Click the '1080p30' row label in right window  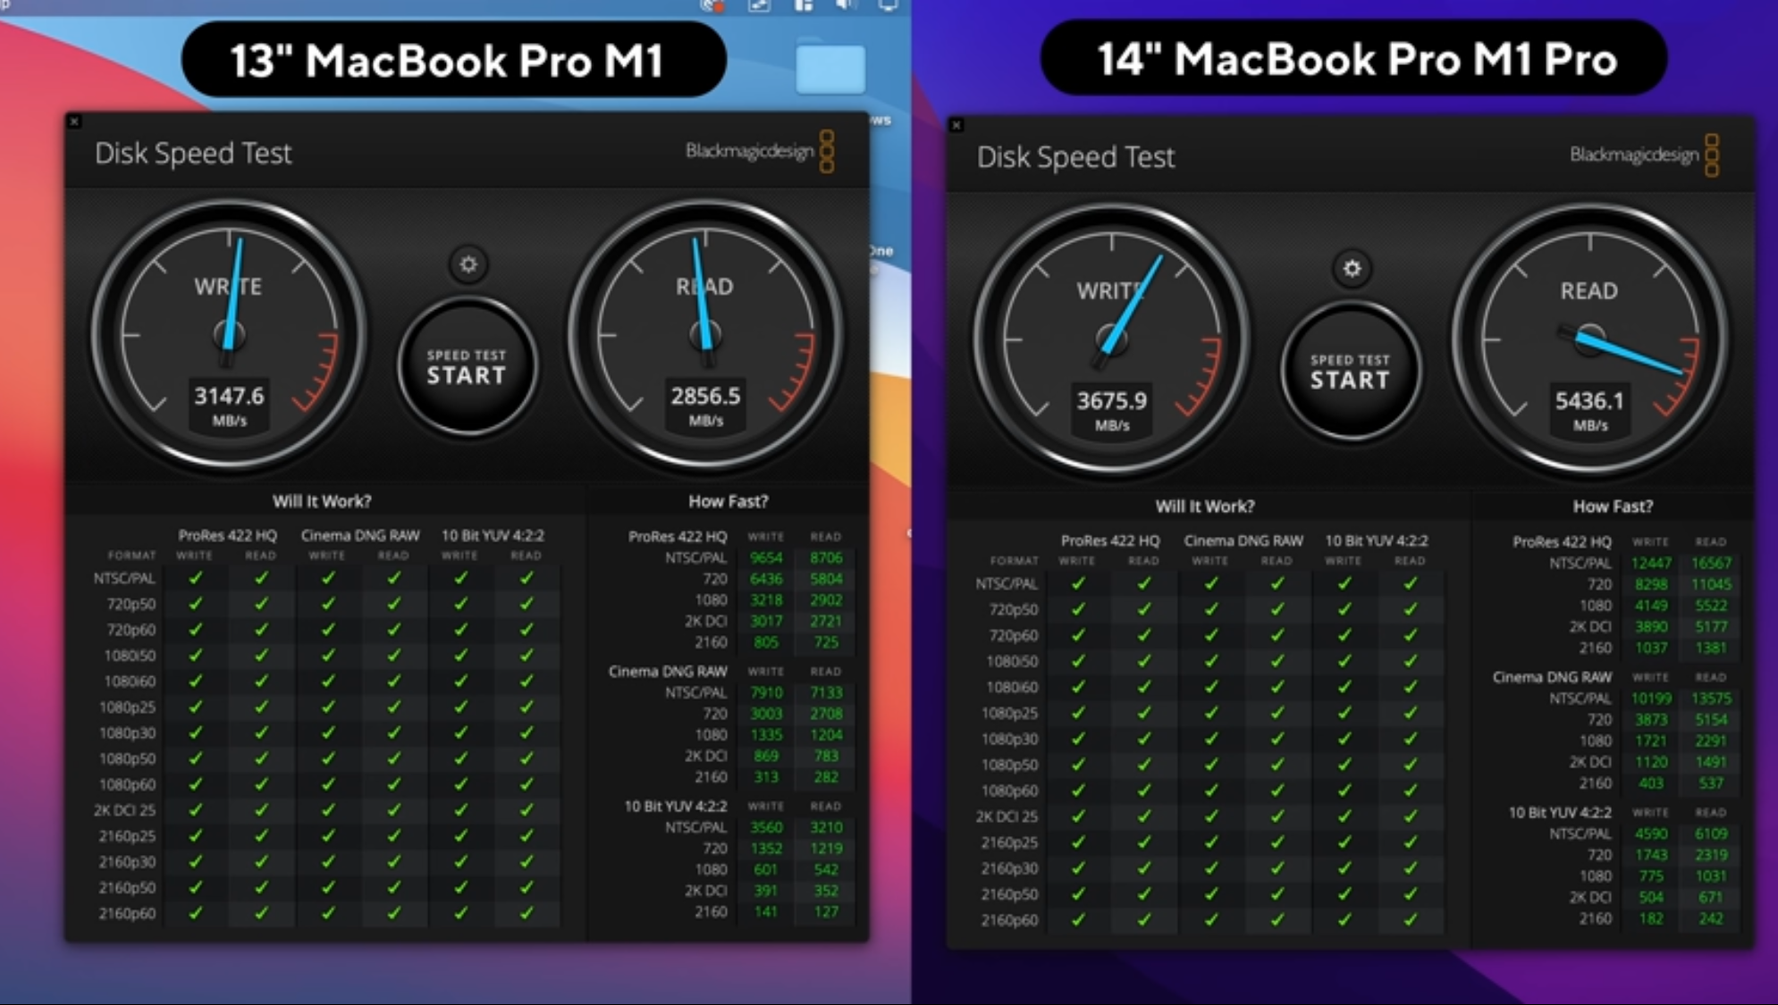[x=1010, y=740]
